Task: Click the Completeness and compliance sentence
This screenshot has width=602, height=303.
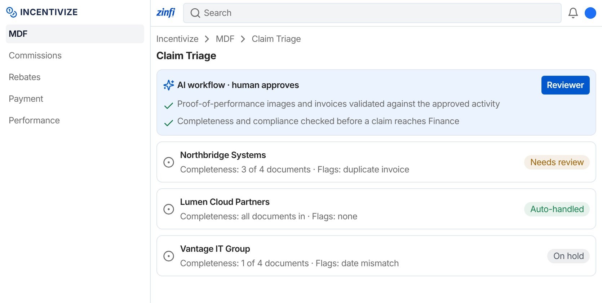Action: pyautogui.click(x=318, y=121)
